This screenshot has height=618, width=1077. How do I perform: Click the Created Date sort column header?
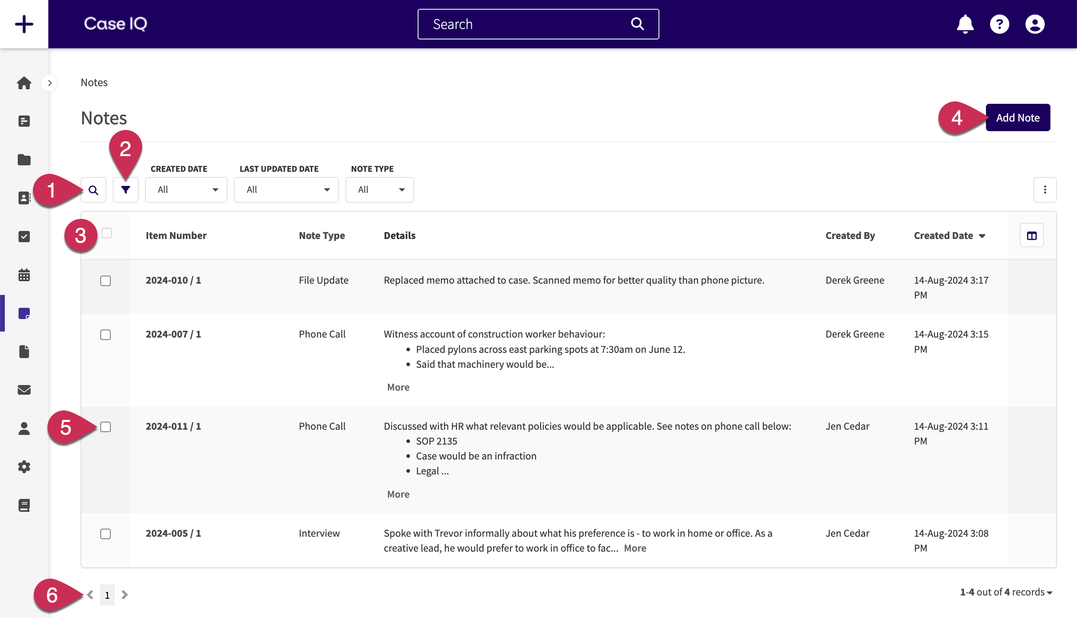949,235
